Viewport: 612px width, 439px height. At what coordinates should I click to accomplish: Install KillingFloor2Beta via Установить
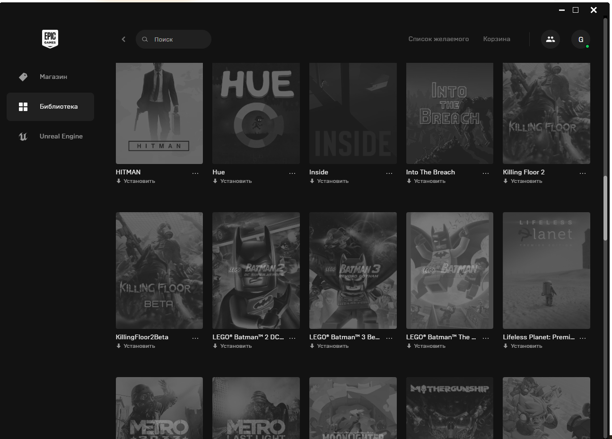point(136,346)
